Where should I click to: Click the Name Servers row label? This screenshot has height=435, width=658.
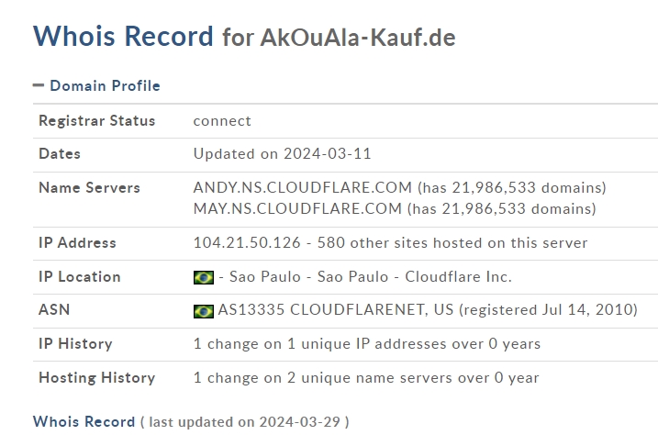[x=89, y=187]
